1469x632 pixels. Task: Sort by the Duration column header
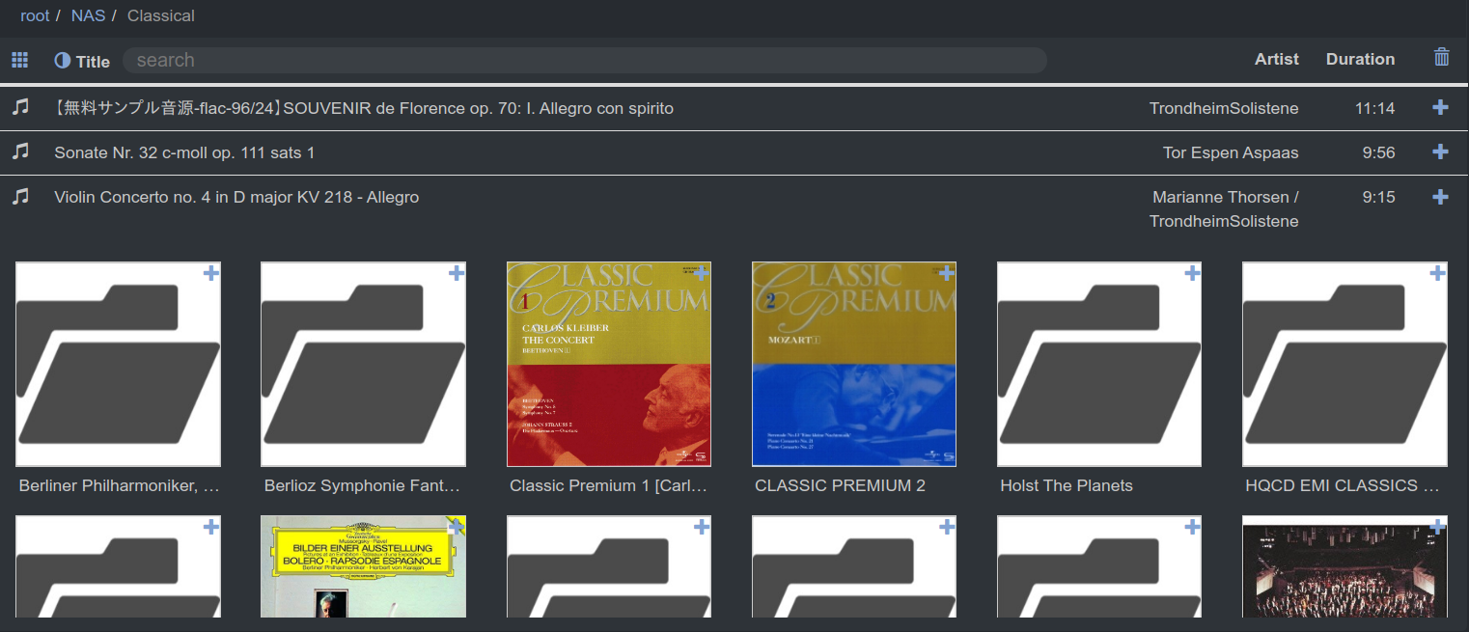pos(1360,59)
